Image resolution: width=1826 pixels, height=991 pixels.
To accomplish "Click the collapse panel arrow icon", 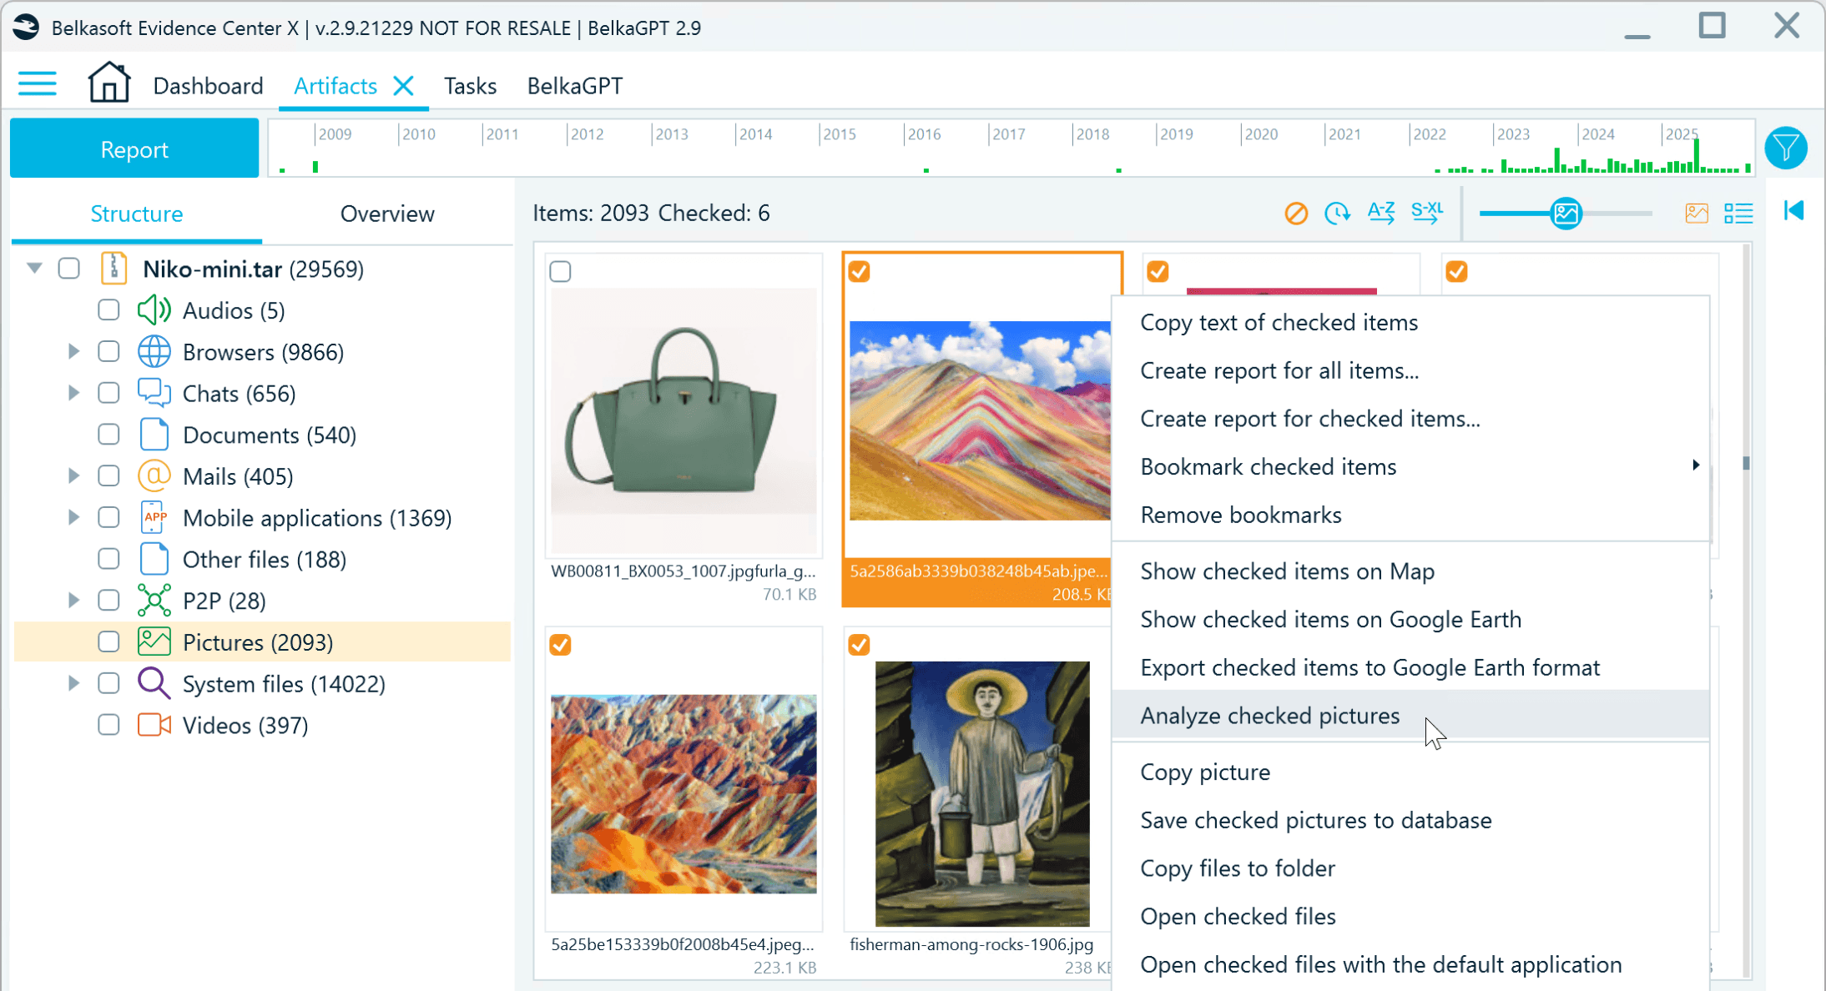I will point(1793,211).
